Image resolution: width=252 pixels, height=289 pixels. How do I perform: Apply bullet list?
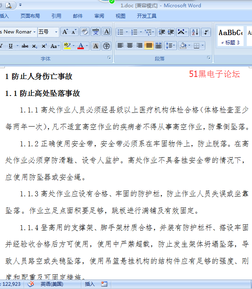coord(121,32)
